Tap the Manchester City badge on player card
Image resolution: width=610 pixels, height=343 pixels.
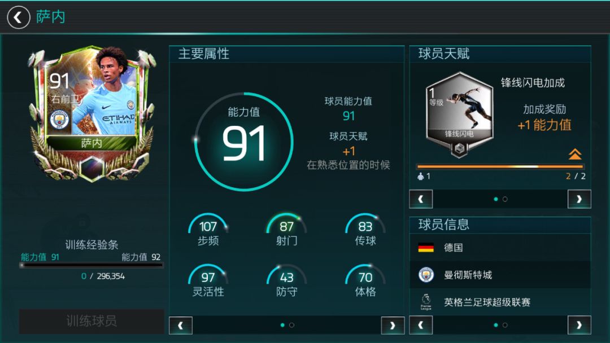[x=59, y=119]
